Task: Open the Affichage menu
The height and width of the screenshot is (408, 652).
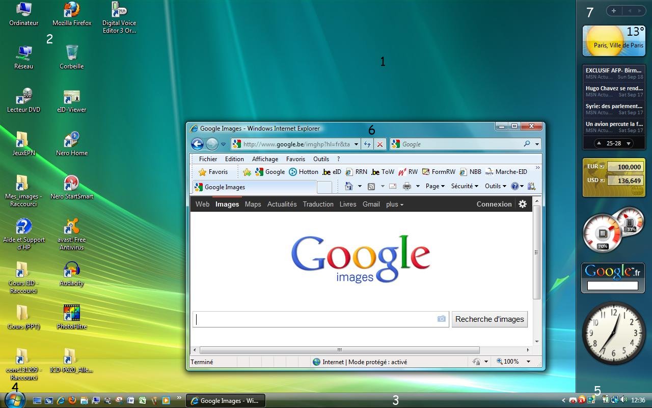Action: 265,159
